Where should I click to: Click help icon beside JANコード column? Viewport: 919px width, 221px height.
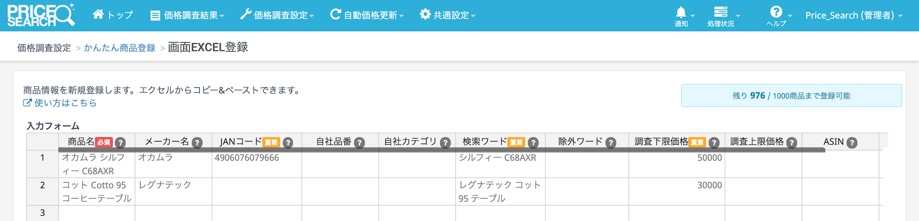[288, 143]
